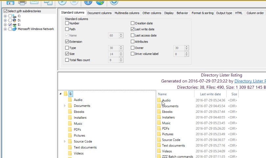Switch to Document columns tab
The height and width of the screenshot is (158, 266).
(x=99, y=13)
